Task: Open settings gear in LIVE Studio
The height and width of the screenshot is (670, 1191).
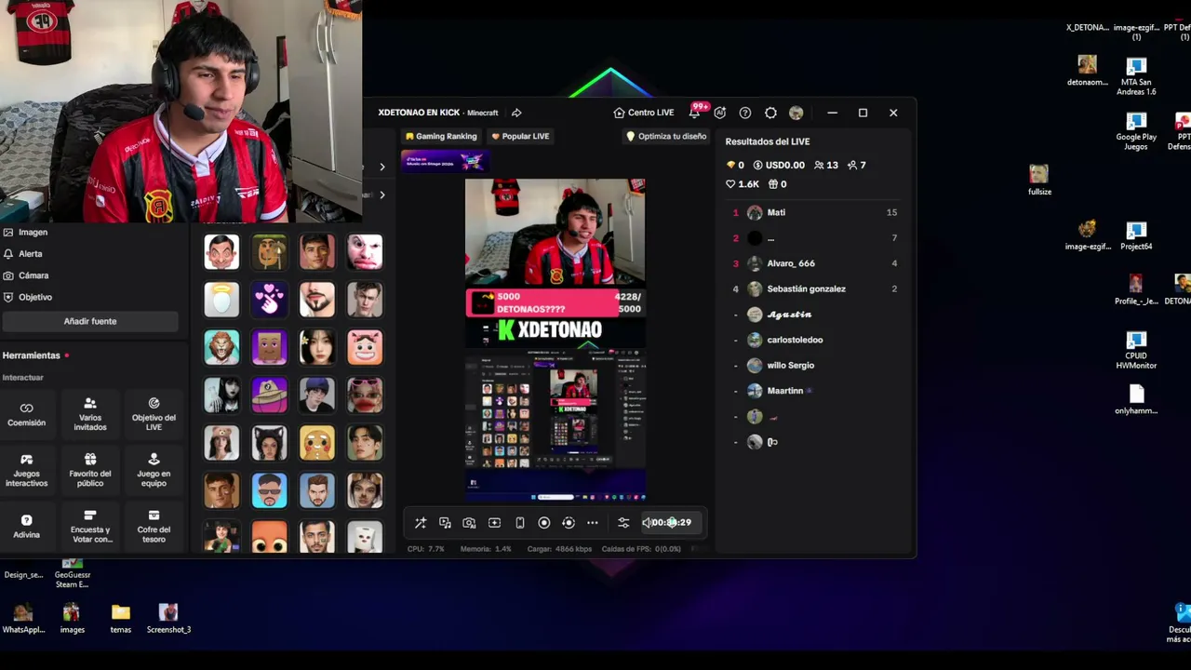Action: [x=770, y=113]
